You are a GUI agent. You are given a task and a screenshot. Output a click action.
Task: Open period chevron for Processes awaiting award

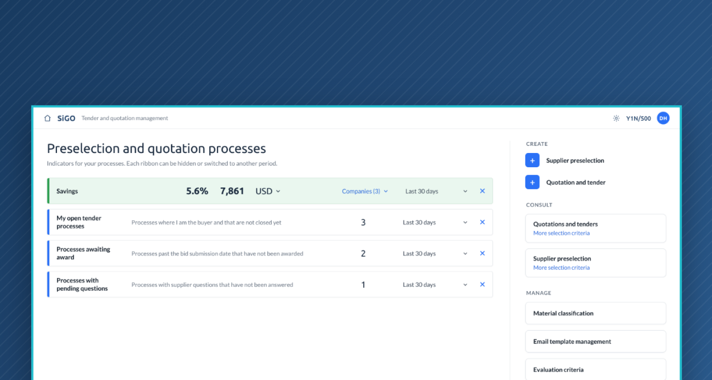tap(465, 254)
